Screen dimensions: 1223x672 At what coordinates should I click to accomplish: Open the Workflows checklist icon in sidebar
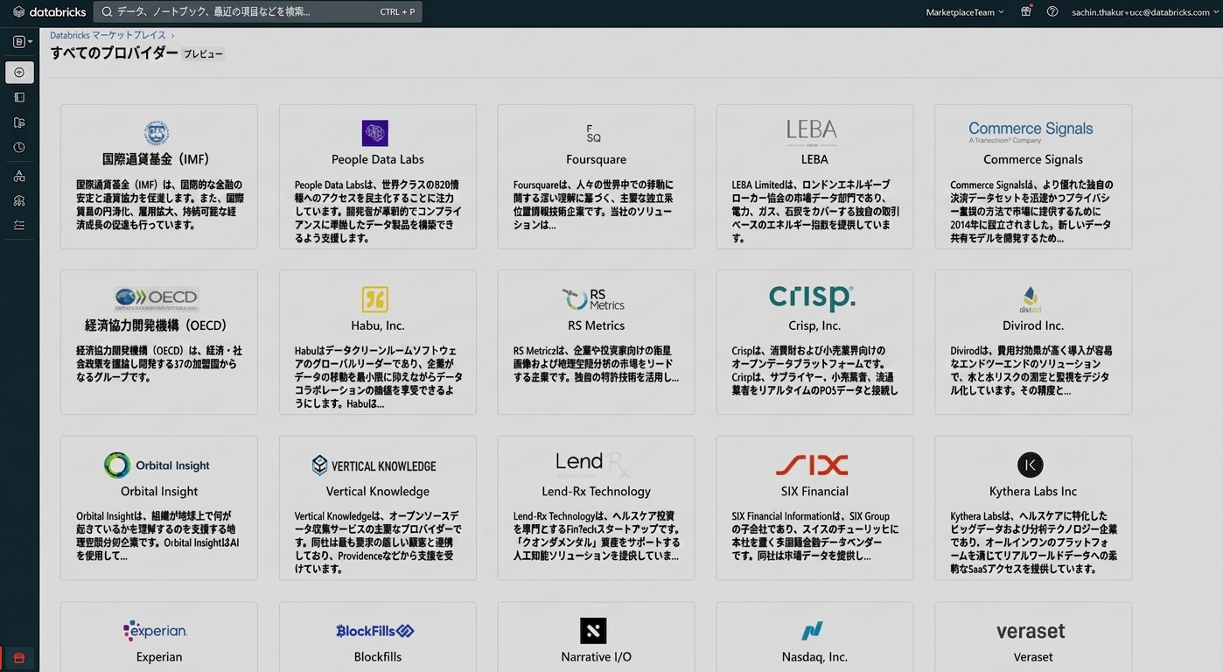[x=19, y=225]
